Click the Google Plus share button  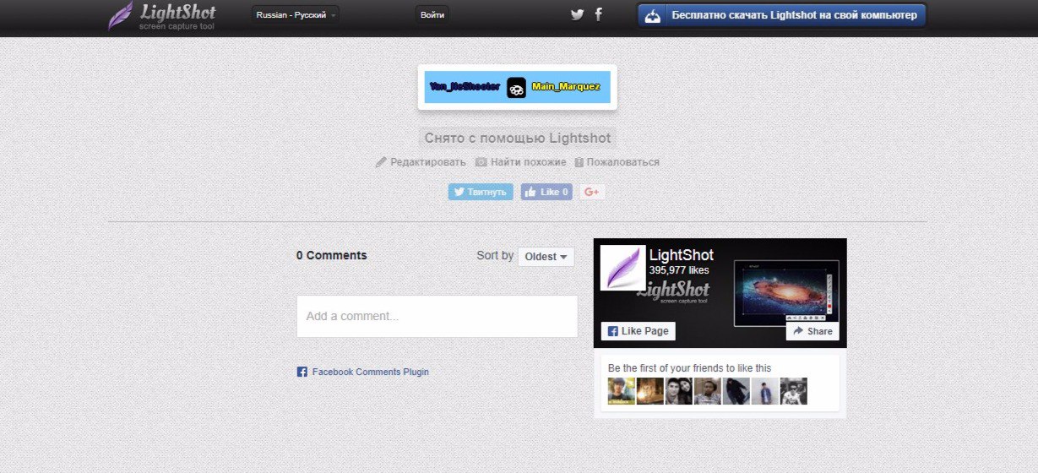tap(591, 192)
